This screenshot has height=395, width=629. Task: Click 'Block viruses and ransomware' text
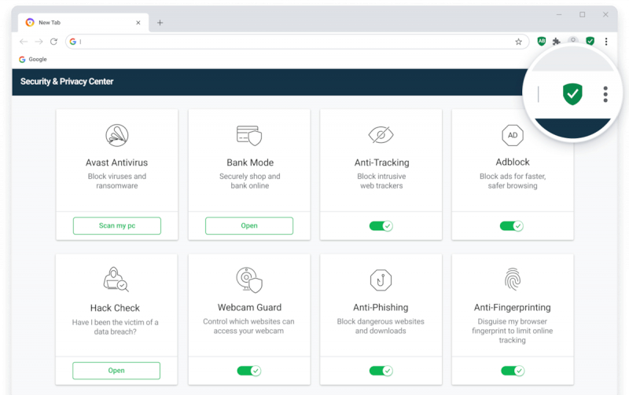117,181
